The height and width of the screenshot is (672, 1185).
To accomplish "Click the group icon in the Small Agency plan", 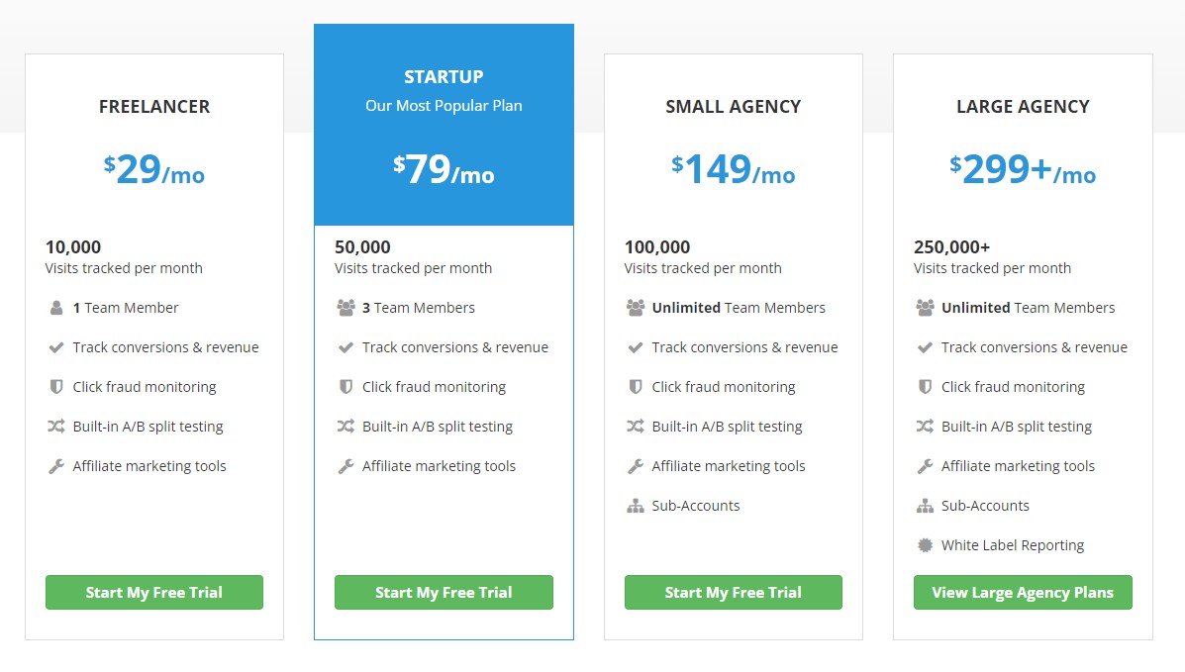I will tap(635, 308).
